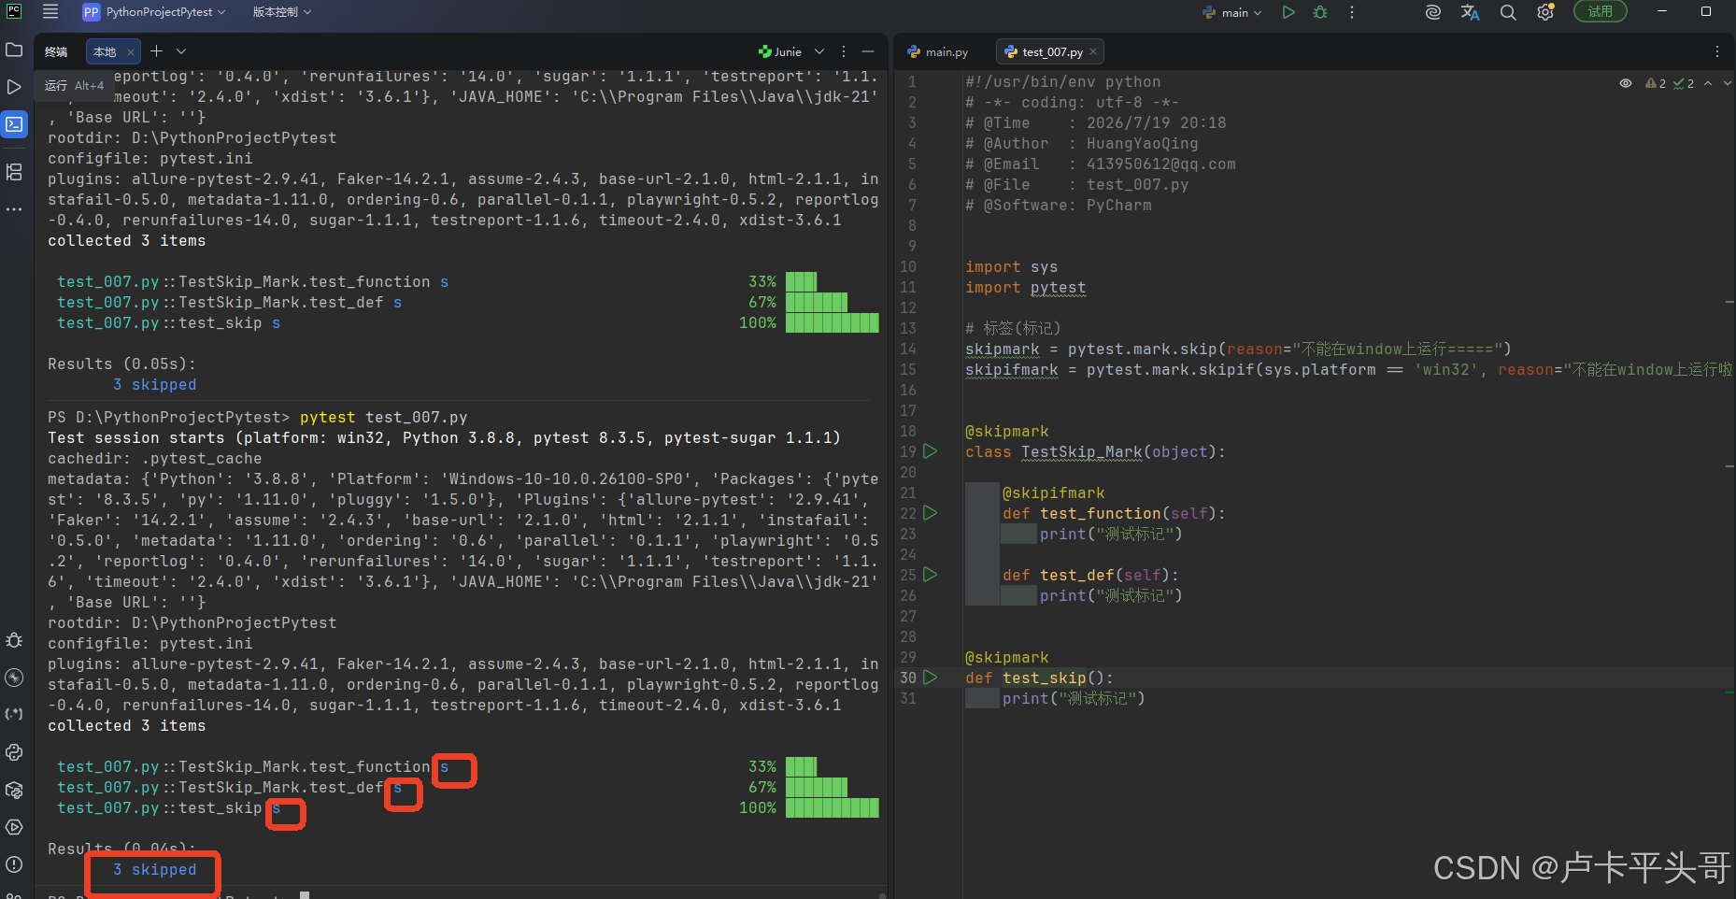The width and height of the screenshot is (1736, 899).
Task: Click 'pytest test_007.py' command in terminal
Action: pos(383,418)
